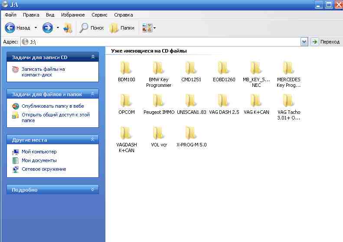343x242 pixels.
Task: Click the network icon beside Сетевое окружение
Action: [15, 169]
